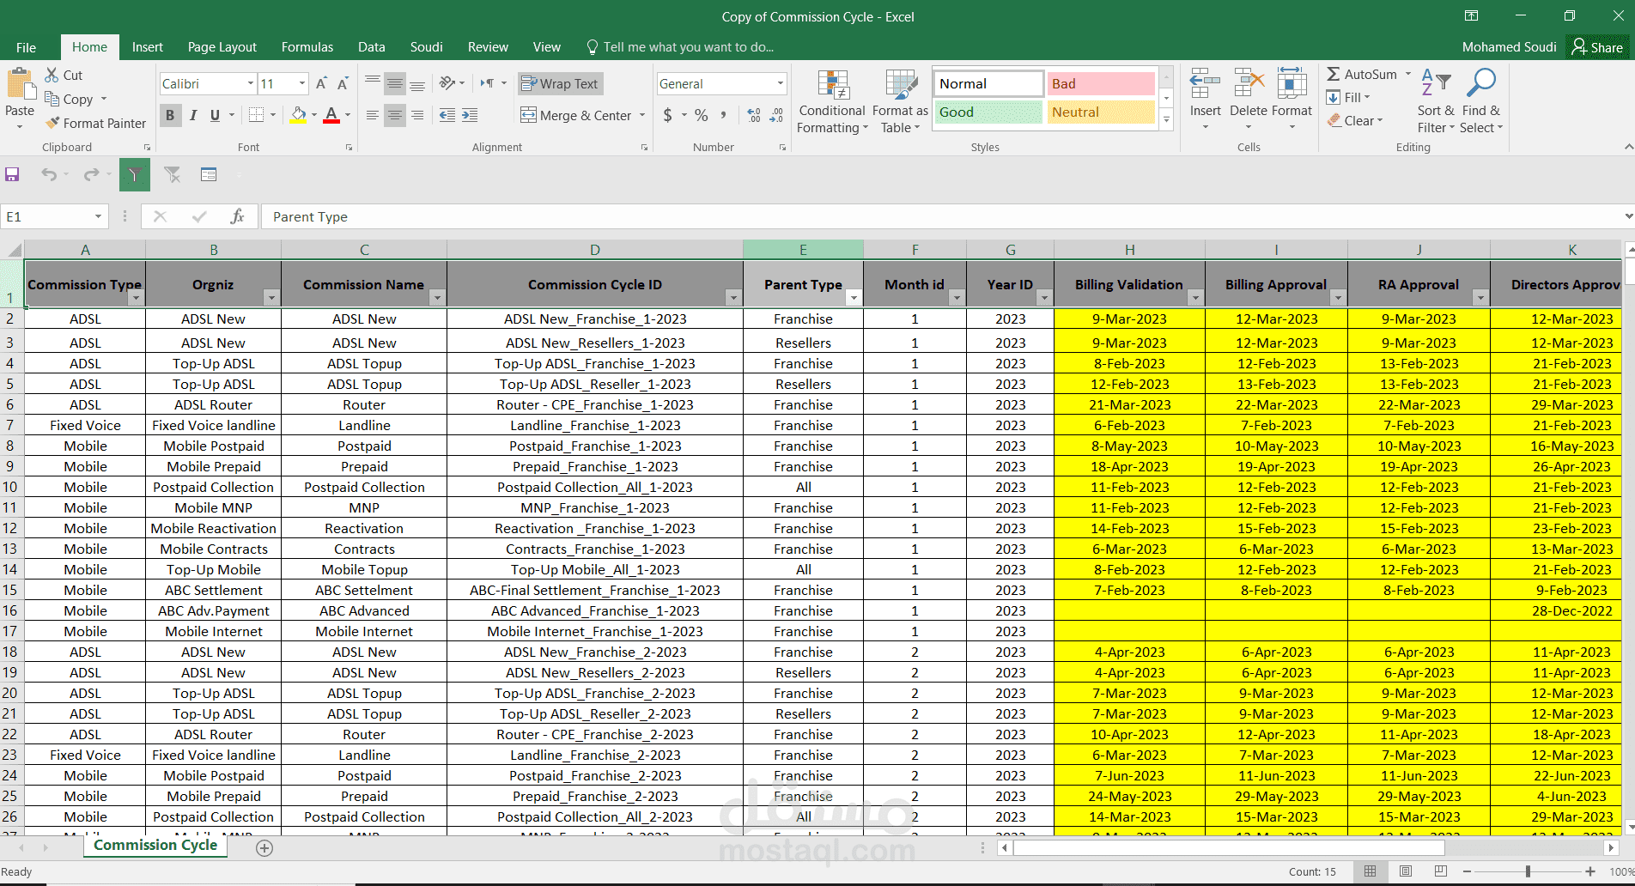This screenshot has width=1635, height=886.
Task: Expand the Name Box dropdown showing E1
Action: [98, 216]
